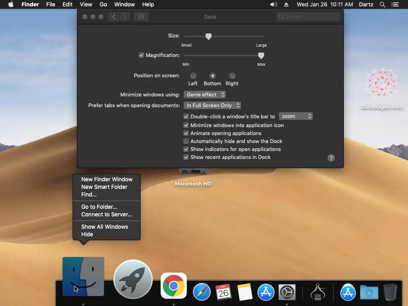Go back in System Preferences
The image size is (408, 306).
coord(114,17)
